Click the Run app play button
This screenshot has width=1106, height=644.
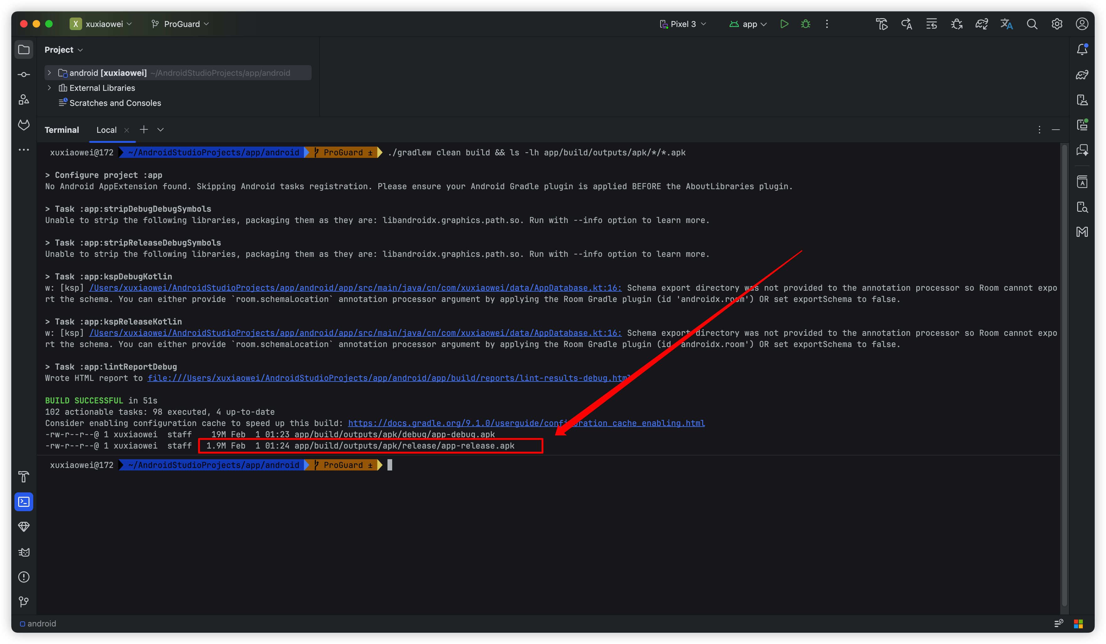pos(784,24)
